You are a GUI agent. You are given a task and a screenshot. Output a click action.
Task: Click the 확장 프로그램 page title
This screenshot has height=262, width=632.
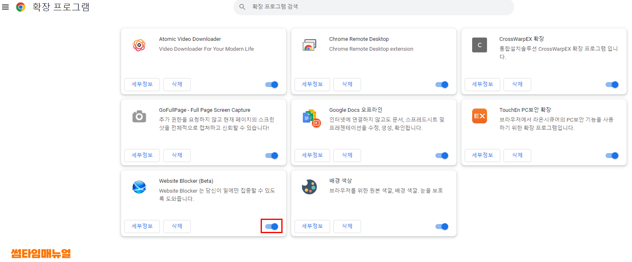[61, 7]
